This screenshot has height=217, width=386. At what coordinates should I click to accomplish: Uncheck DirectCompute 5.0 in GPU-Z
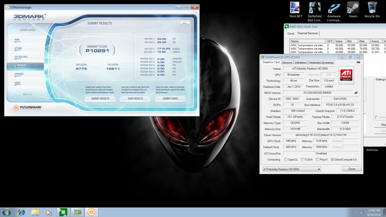tap(332, 160)
